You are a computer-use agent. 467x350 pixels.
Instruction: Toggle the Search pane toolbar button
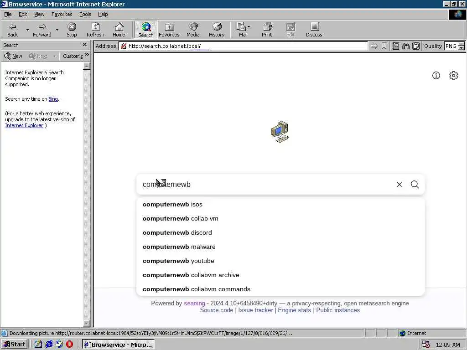(x=145, y=30)
